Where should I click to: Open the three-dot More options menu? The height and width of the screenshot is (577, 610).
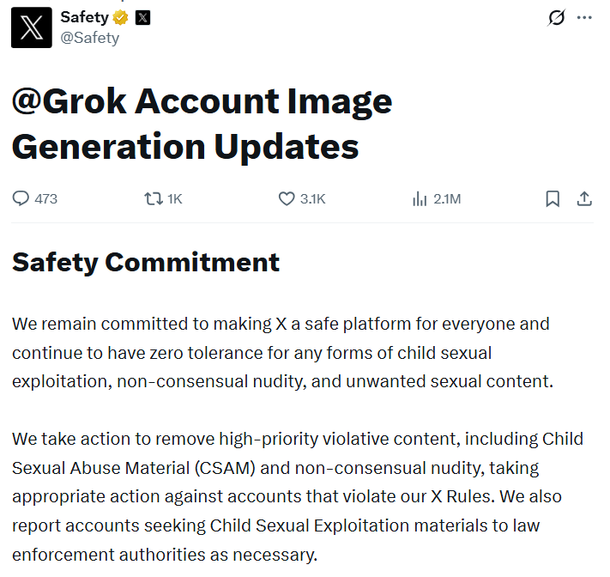[584, 17]
